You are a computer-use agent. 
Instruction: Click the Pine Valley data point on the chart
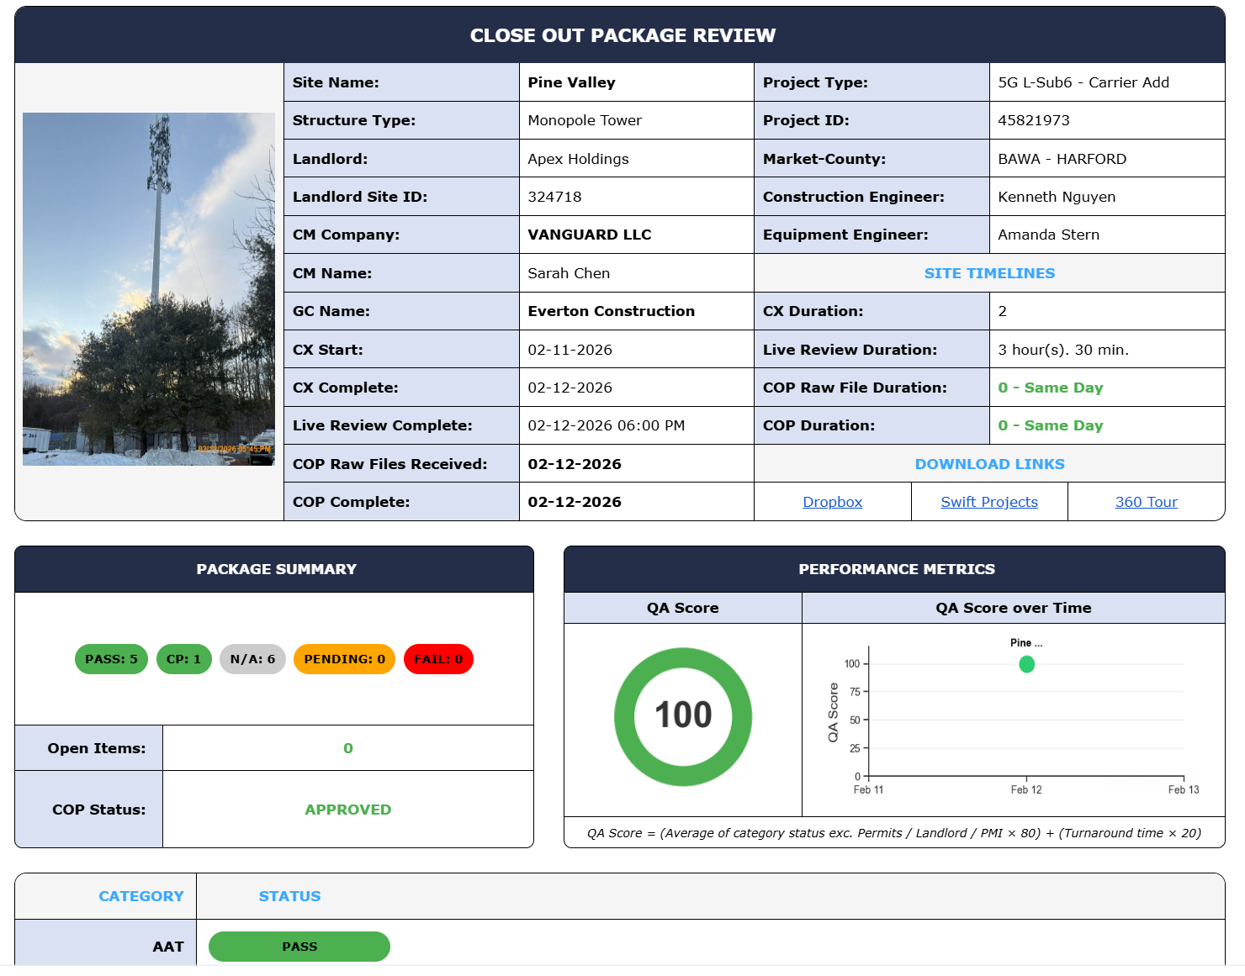click(x=1026, y=664)
